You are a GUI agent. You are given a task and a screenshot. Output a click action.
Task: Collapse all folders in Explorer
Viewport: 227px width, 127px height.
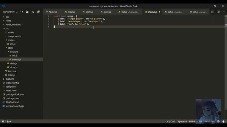[x=38, y=12]
